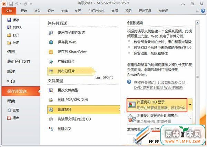Switch to the 幻灯片放映 tab
This screenshot has width=207, height=147.
[97, 11]
